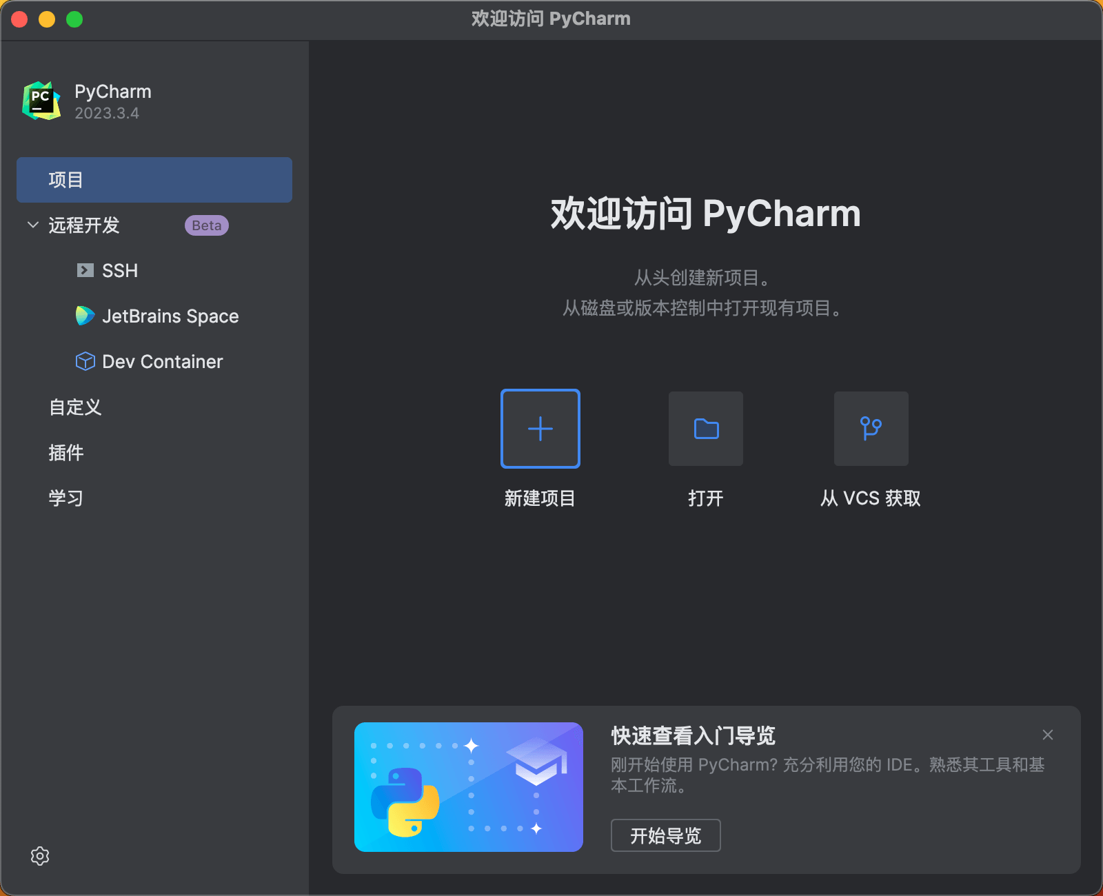Collapse the 远程开发 section chevron
1103x896 pixels.
click(32, 225)
